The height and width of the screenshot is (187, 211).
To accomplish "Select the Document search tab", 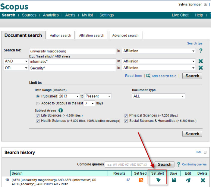I will (23, 35).
